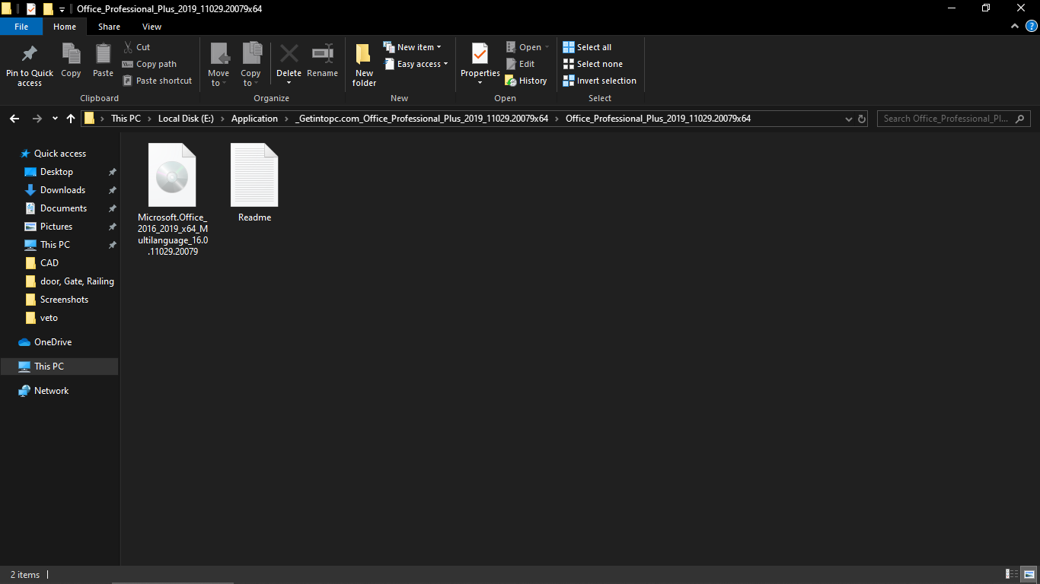Switch to Large icons view layout
The width and height of the screenshot is (1040, 584).
[1029, 574]
